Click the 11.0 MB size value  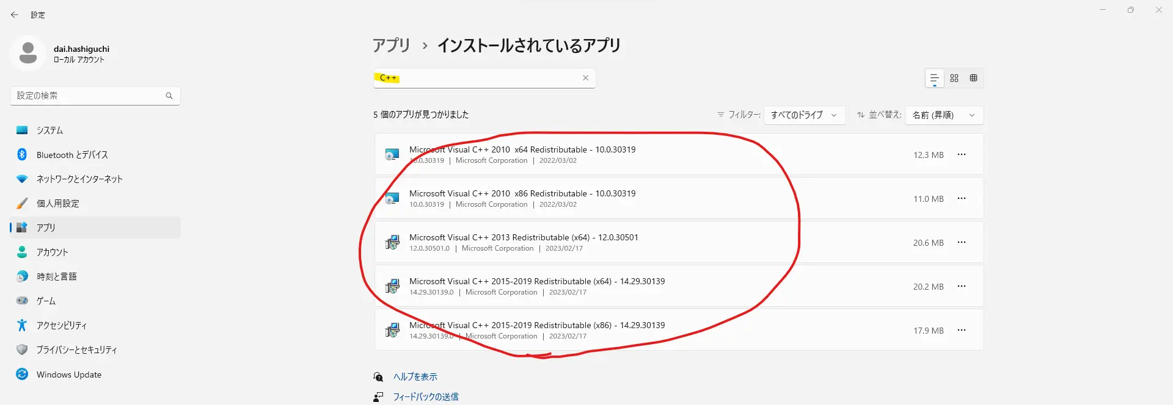pos(928,199)
